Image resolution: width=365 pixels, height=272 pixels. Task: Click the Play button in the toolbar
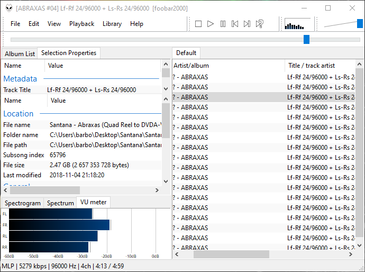(211, 24)
